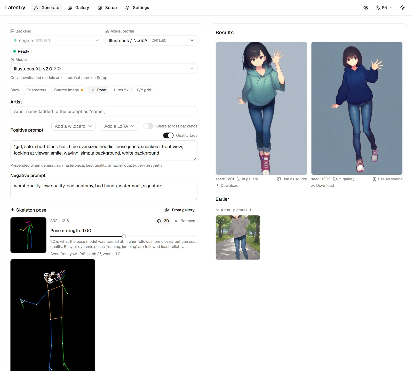Screen dimensions: 413x371
Task: Adjust the Pose strength slider
Action: pyautogui.click(x=124, y=236)
